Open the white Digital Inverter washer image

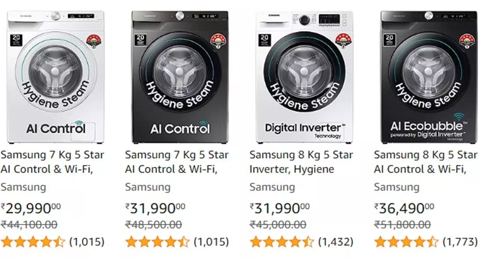tap(304, 77)
